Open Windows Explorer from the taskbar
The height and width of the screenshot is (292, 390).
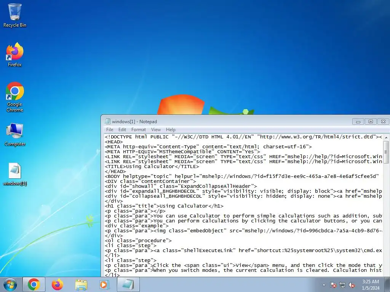81,284
